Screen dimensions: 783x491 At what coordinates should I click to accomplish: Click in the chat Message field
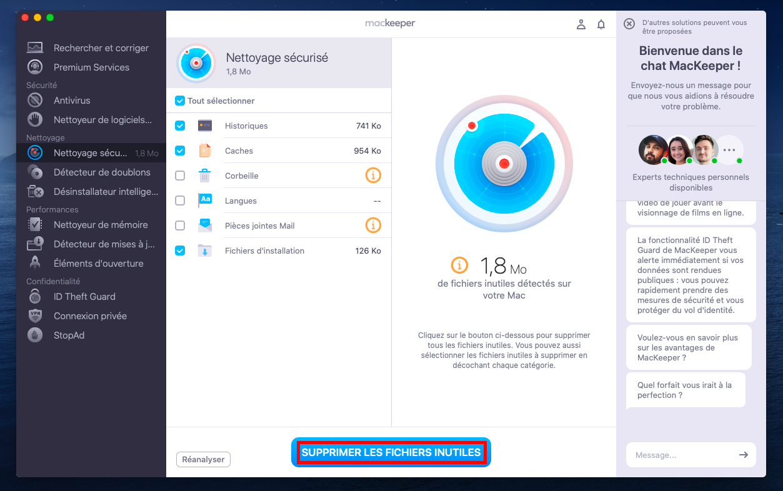point(681,455)
